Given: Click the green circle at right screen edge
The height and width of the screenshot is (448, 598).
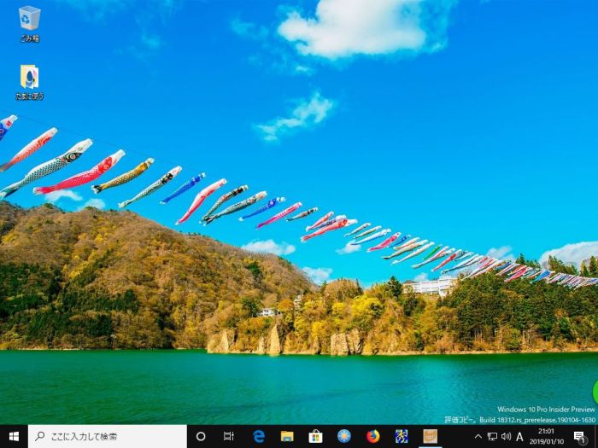Looking at the screenshot, I should tap(595, 393).
